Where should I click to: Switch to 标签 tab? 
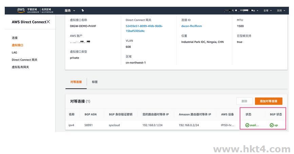(95, 82)
